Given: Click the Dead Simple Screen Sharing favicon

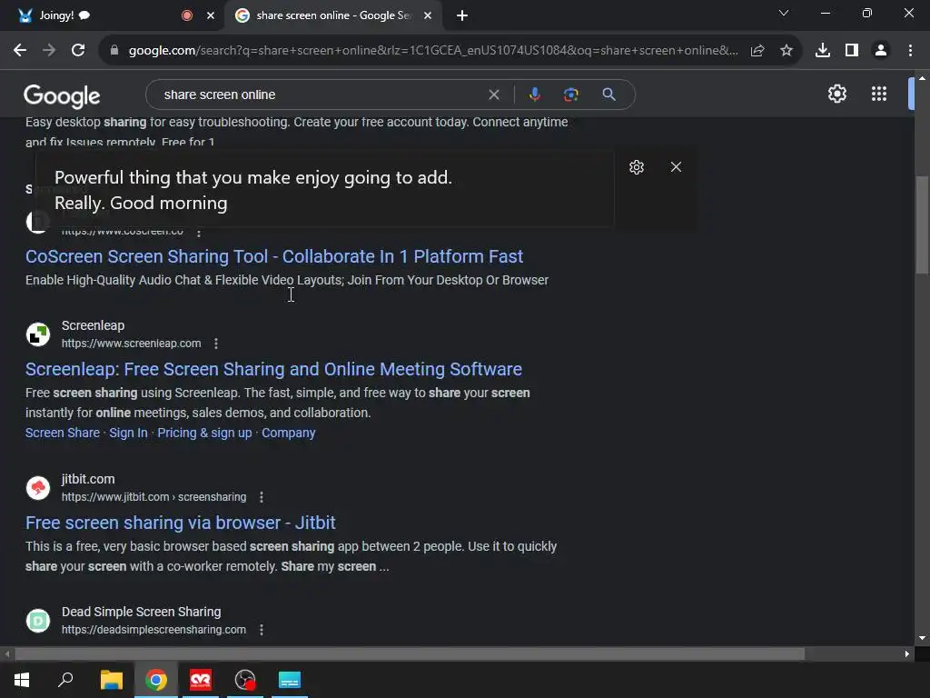Looking at the screenshot, I should tap(38, 621).
